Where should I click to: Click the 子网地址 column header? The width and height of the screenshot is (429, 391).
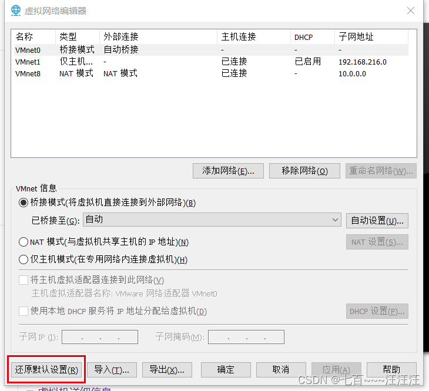coord(371,36)
